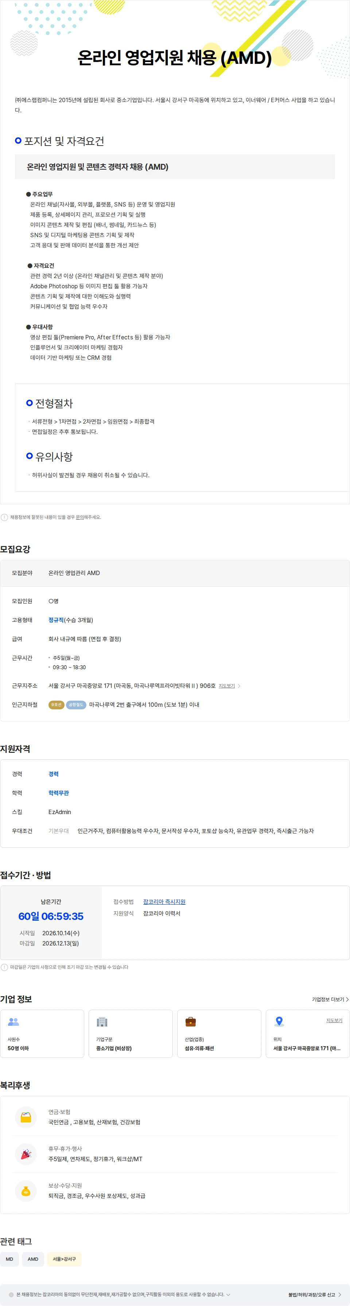Screen dimensions: 350x1306
Task: Click the 서울 강서구 마곡중앙로 171 work address text
Action: [132, 686]
